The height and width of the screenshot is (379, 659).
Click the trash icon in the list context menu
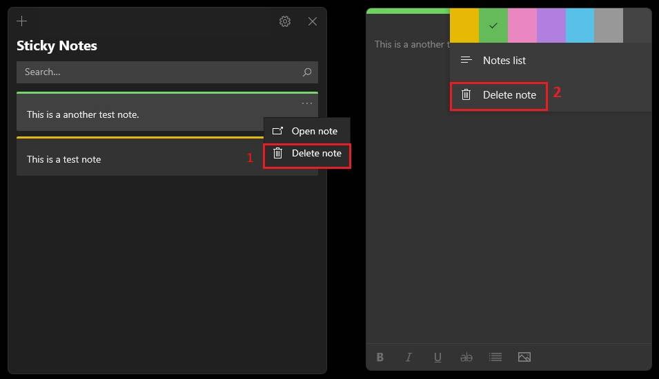(278, 153)
